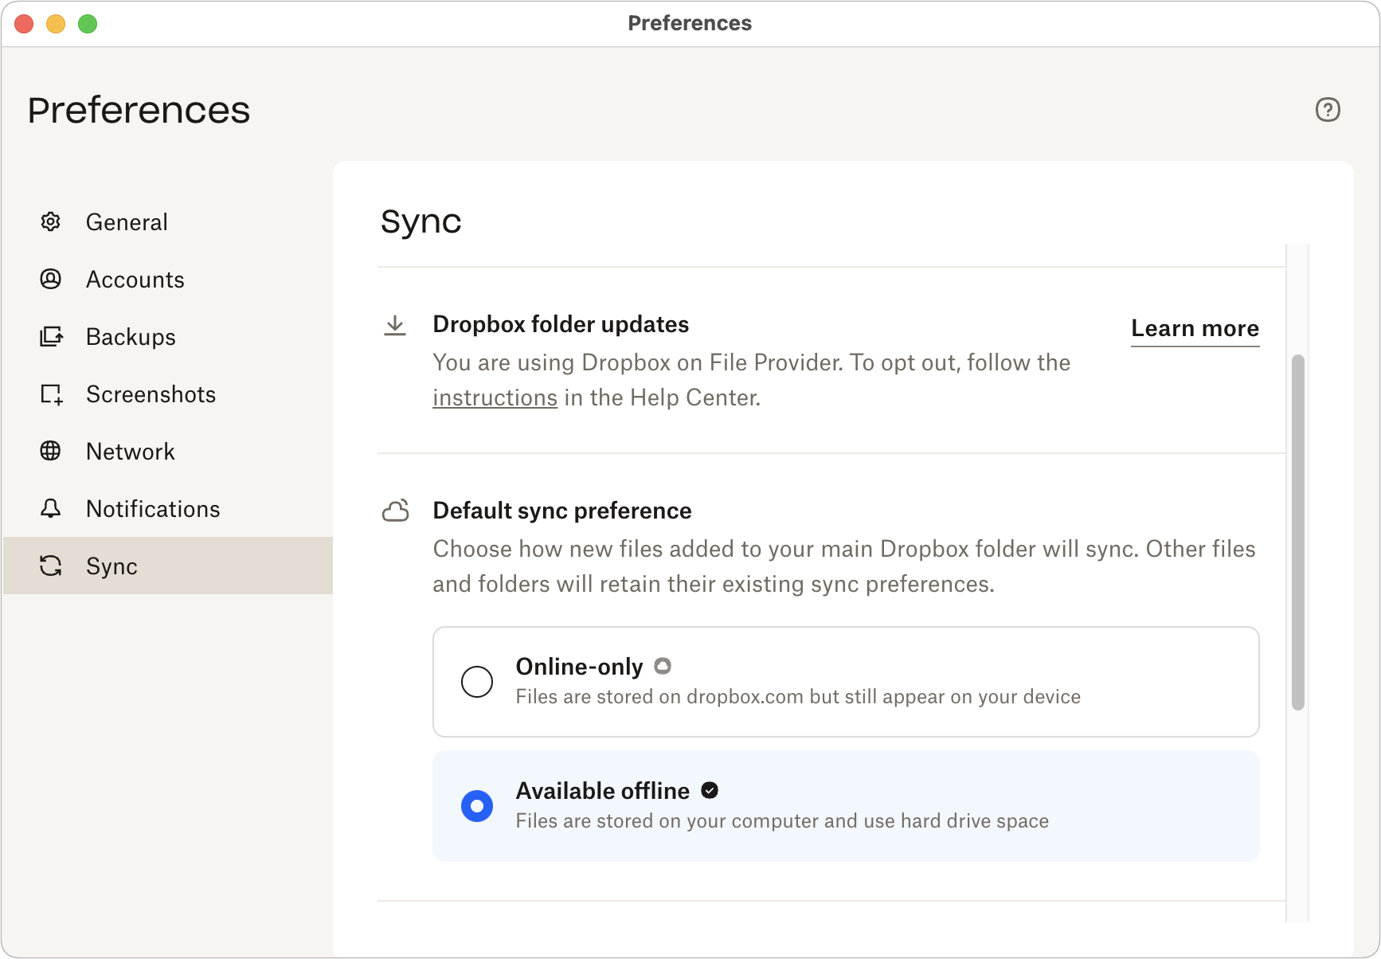Select the Online-only radio button
This screenshot has height=959, width=1381.
(477, 682)
